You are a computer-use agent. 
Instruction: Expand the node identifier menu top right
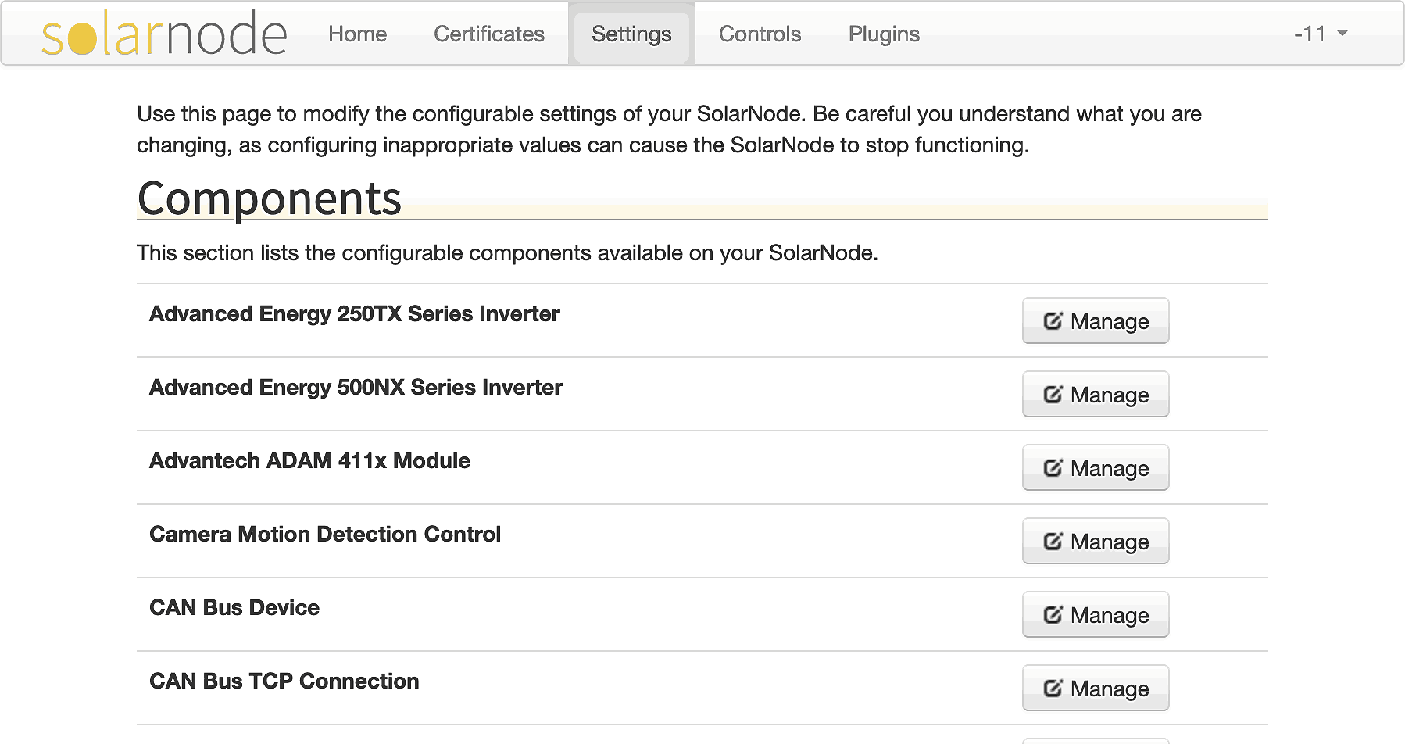coord(1322,34)
